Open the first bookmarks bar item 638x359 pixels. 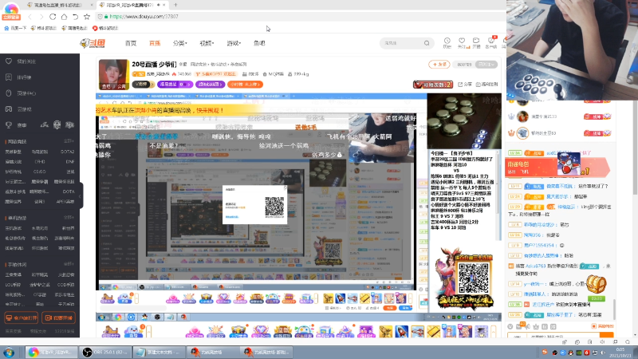(x=15, y=28)
